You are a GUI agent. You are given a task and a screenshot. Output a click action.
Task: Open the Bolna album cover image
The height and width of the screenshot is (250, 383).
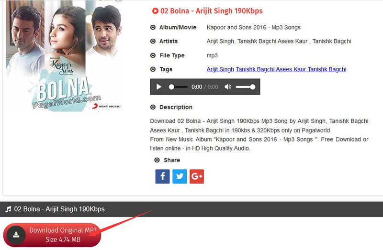pos(64,56)
